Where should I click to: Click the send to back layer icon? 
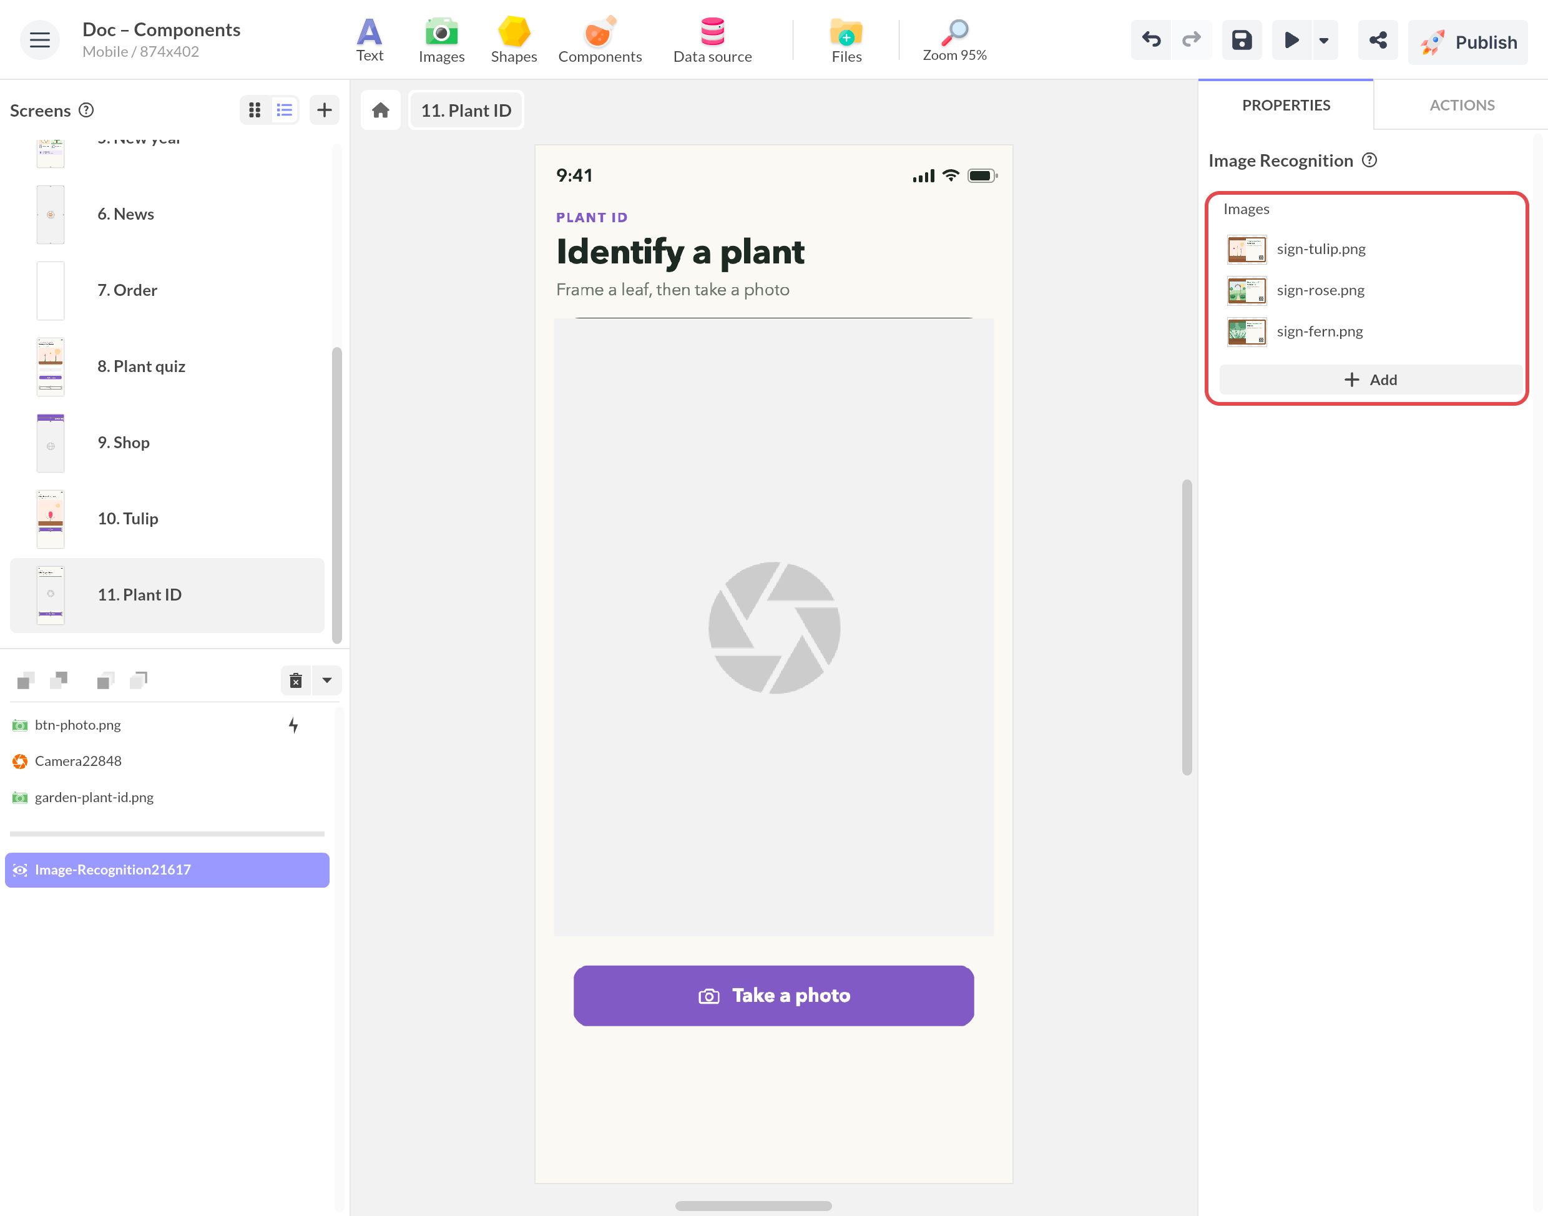[x=139, y=680]
